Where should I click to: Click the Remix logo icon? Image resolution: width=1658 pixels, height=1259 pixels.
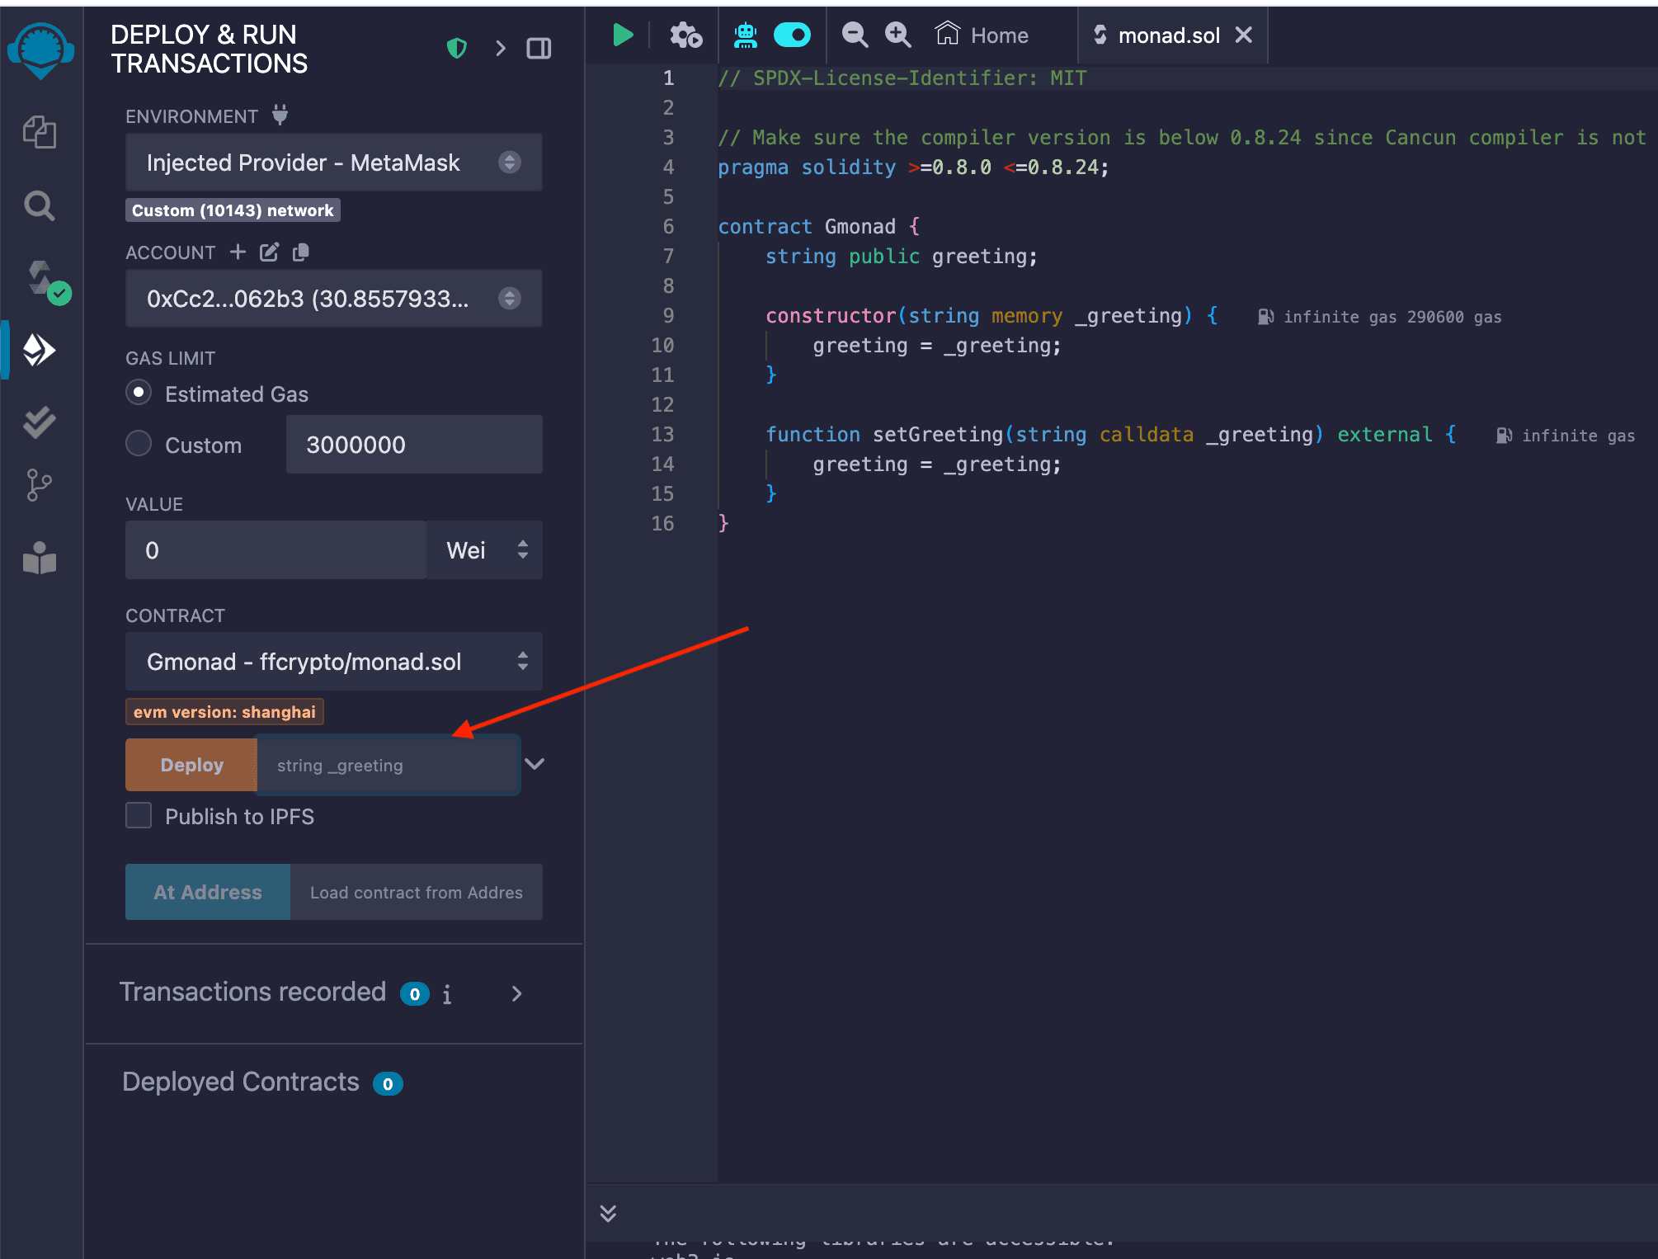tap(40, 50)
